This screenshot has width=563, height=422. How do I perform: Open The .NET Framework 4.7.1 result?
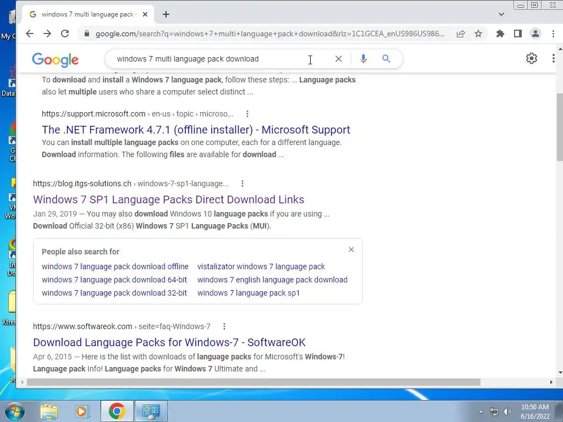click(196, 130)
